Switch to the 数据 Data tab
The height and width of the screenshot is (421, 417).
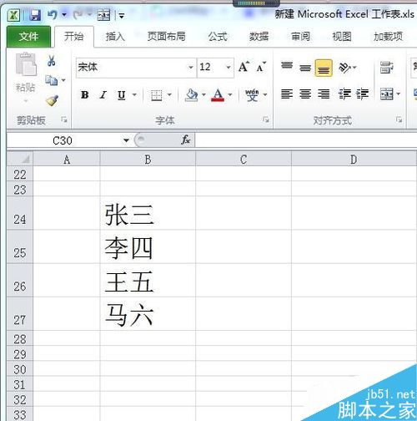point(259,37)
